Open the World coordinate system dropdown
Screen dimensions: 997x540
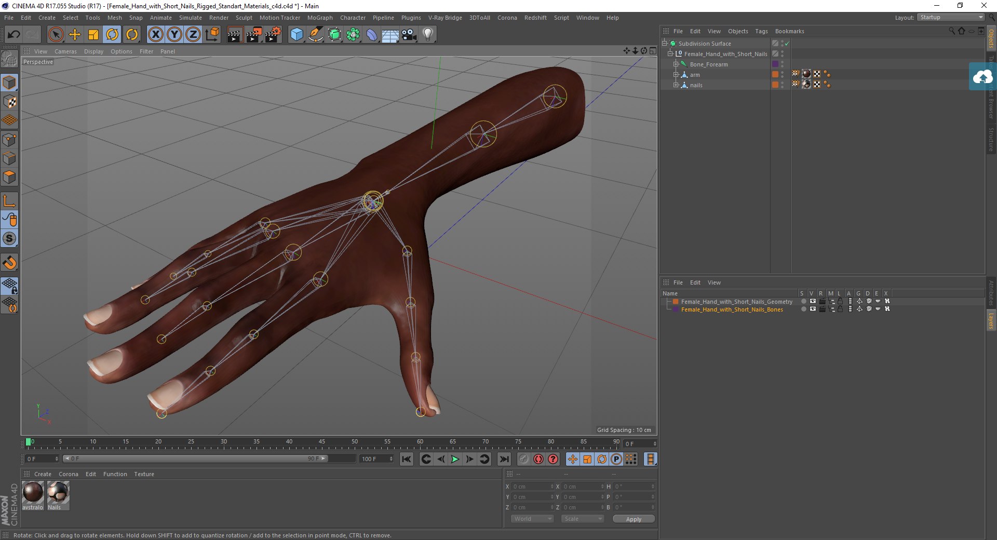coord(532,519)
